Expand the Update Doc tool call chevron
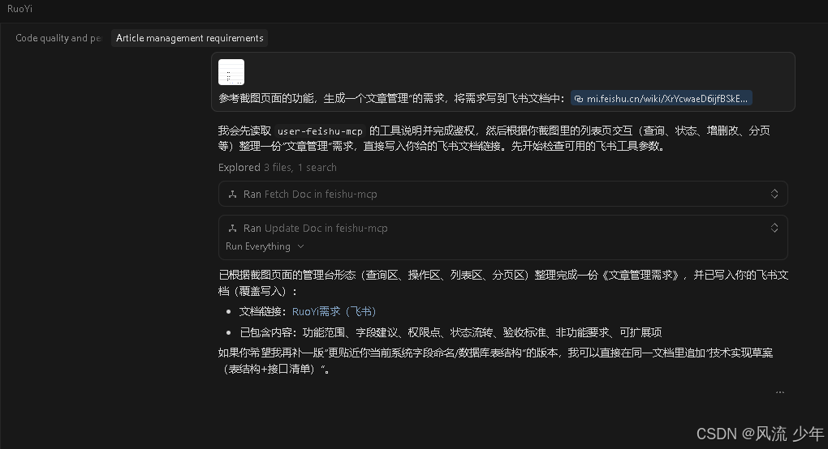This screenshot has width=828, height=449. [x=774, y=228]
